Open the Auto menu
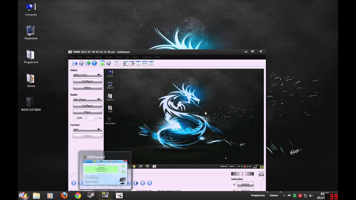 (x=136, y=57)
